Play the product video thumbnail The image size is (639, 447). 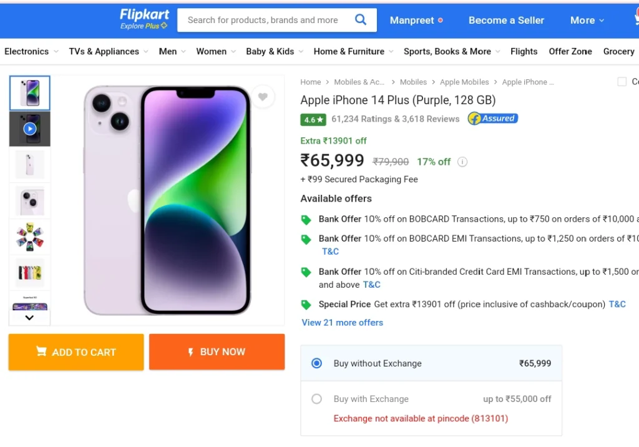pos(30,129)
